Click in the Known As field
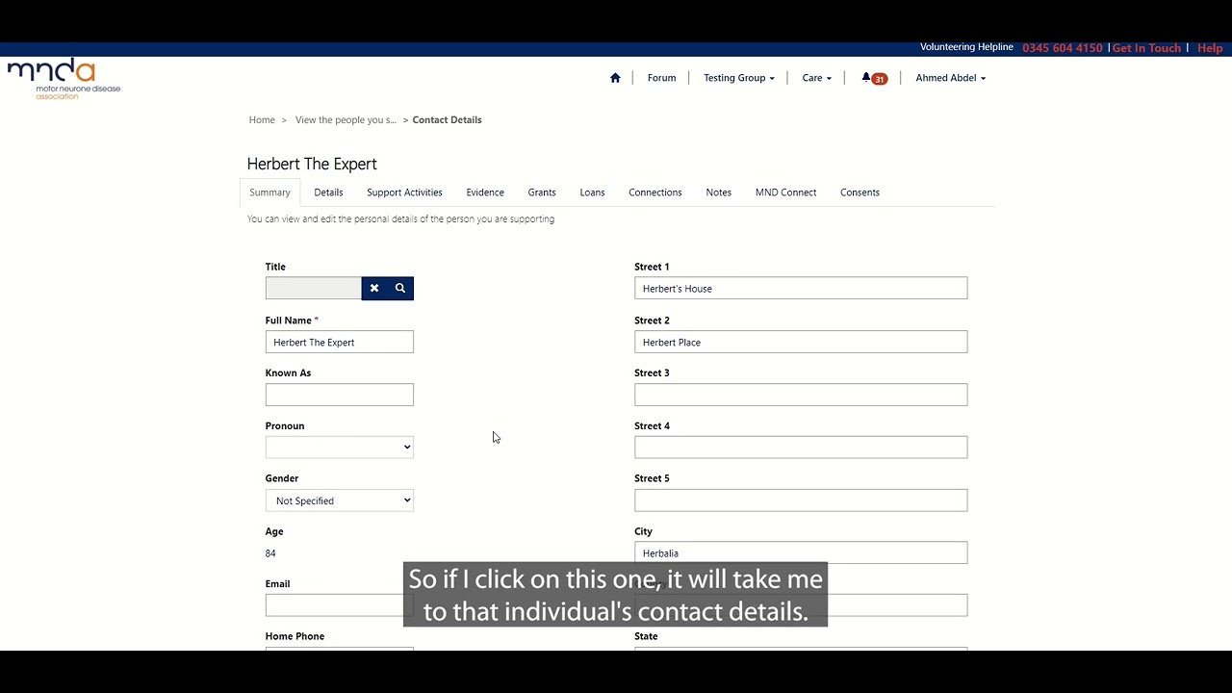The image size is (1232, 693). 340,395
